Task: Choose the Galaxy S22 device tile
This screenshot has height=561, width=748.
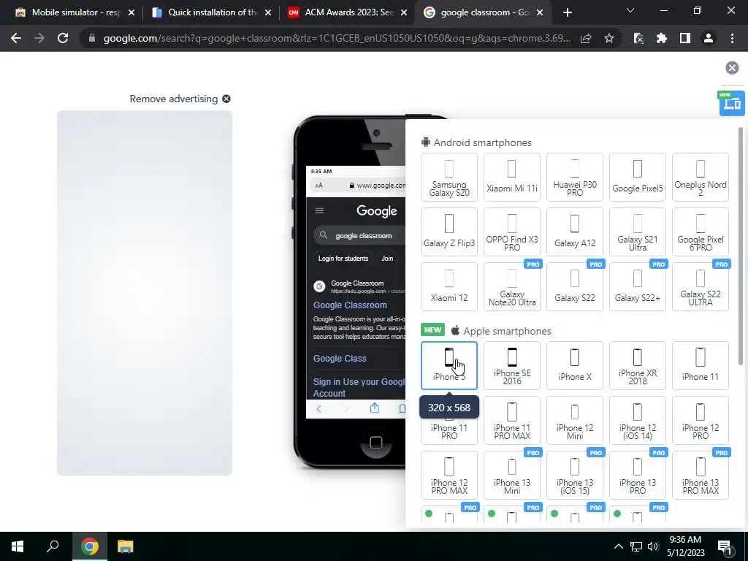Action: (575, 286)
